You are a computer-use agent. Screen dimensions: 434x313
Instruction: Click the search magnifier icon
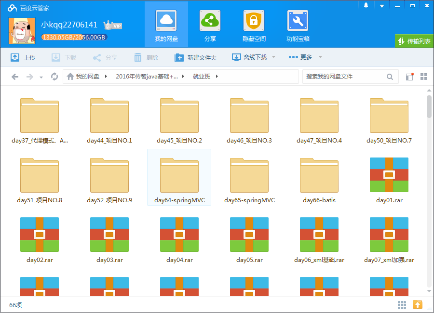pyautogui.click(x=390, y=76)
